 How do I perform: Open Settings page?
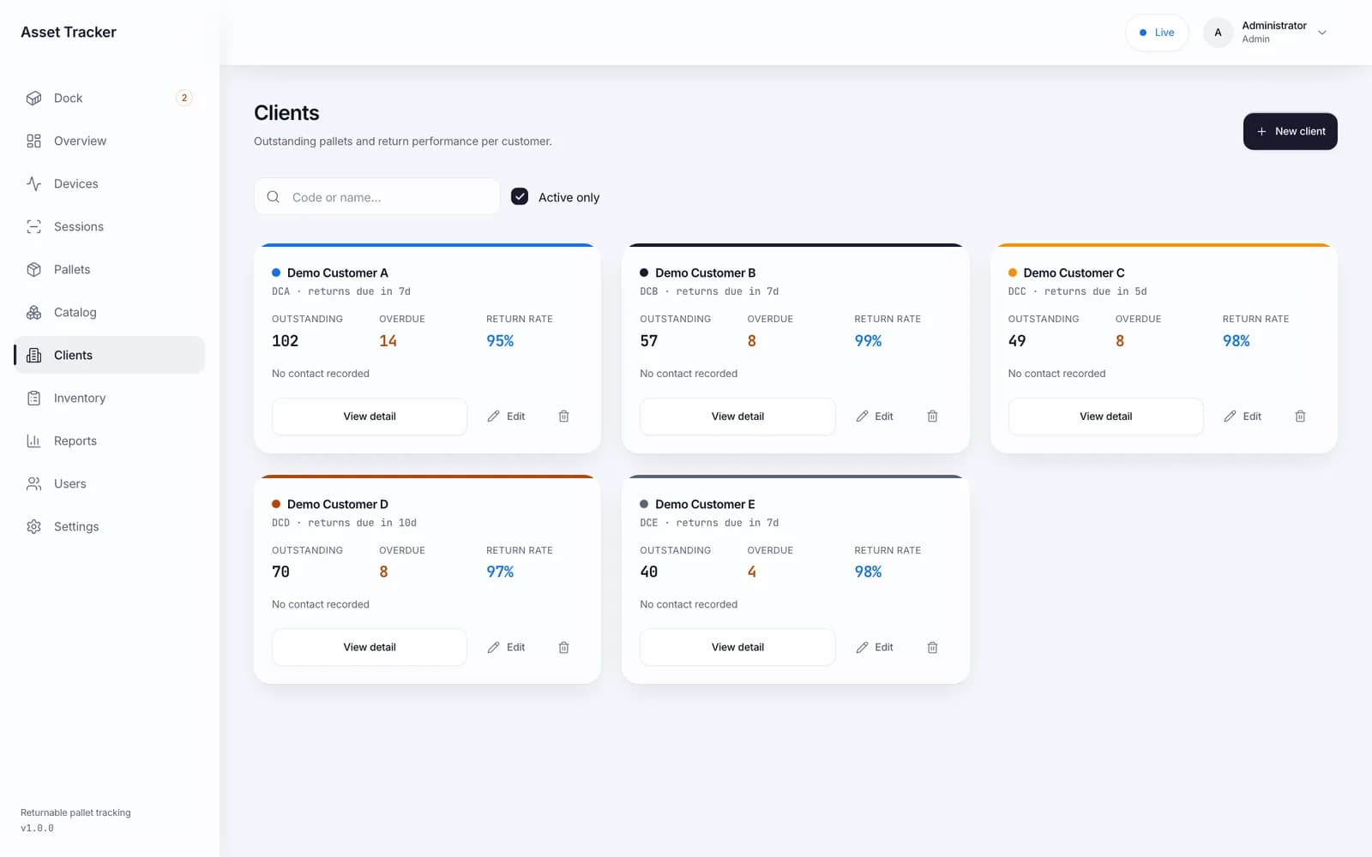tap(109, 526)
